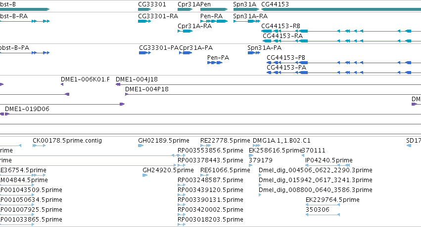
Task: Select the Cpr31A-PA protein label
Action: 196,48
